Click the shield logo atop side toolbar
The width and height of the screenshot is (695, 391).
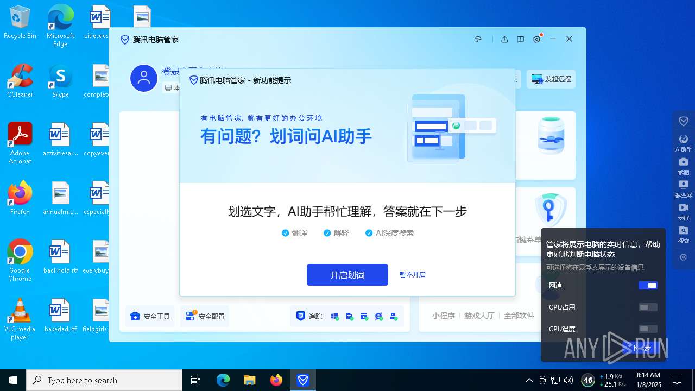point(684,121)
